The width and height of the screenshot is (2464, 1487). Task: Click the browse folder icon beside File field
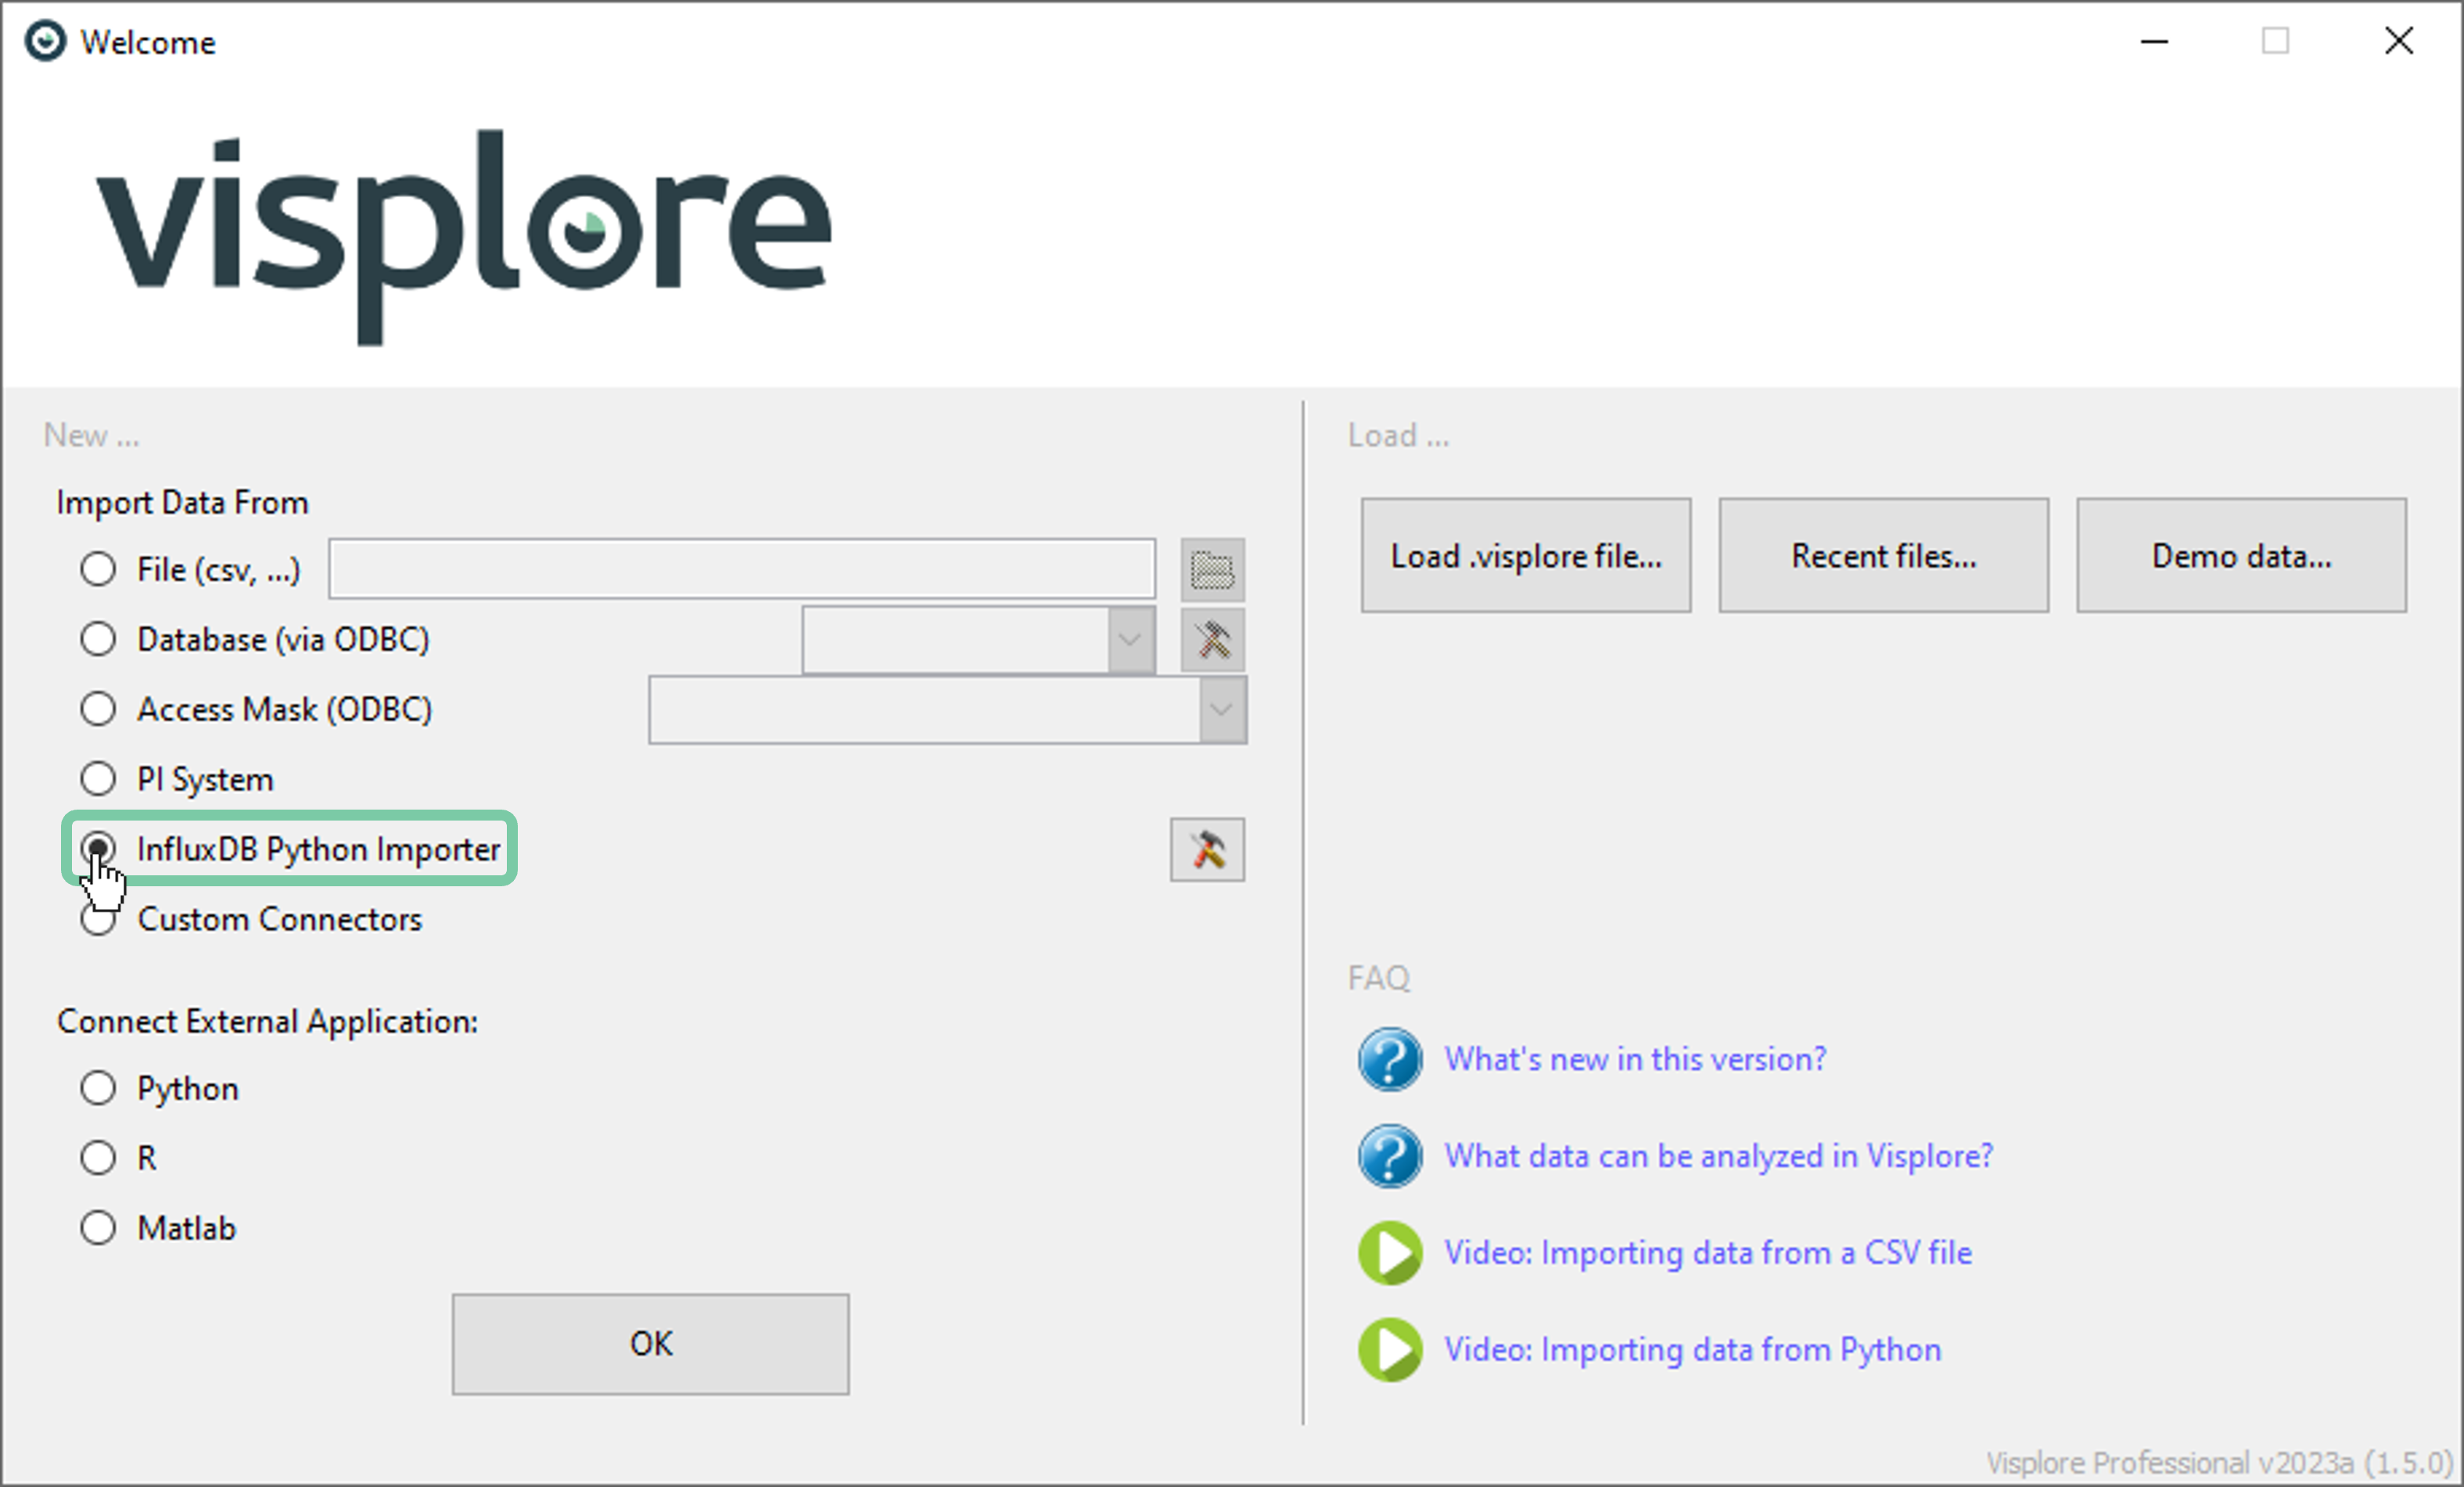(1212, 570)
